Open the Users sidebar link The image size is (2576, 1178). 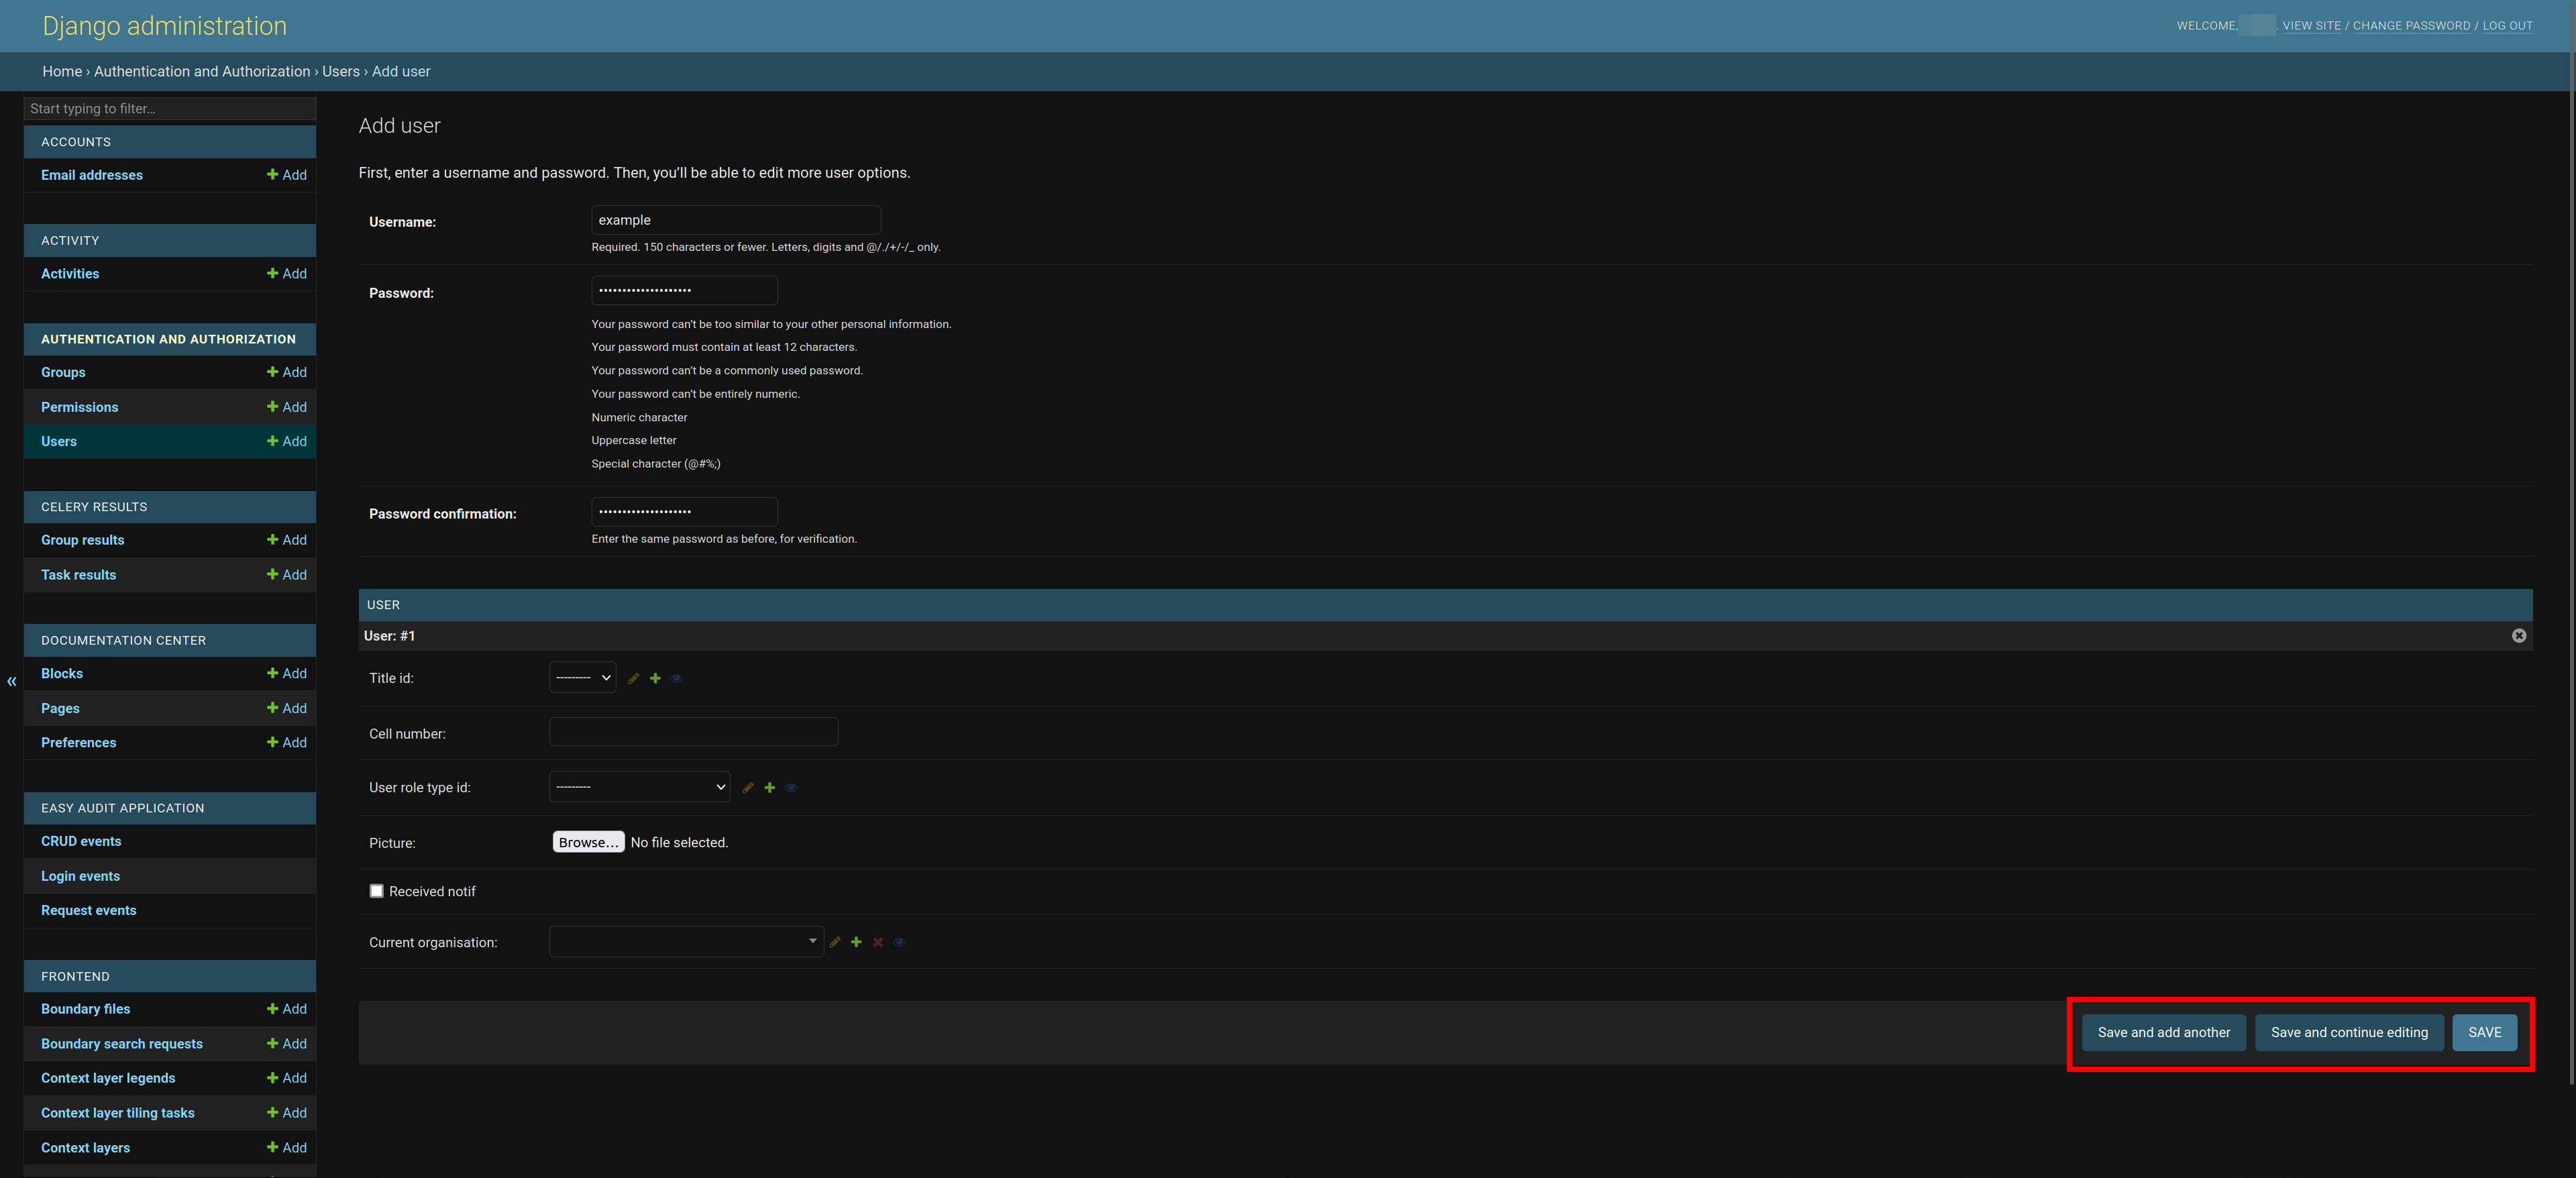59,441
